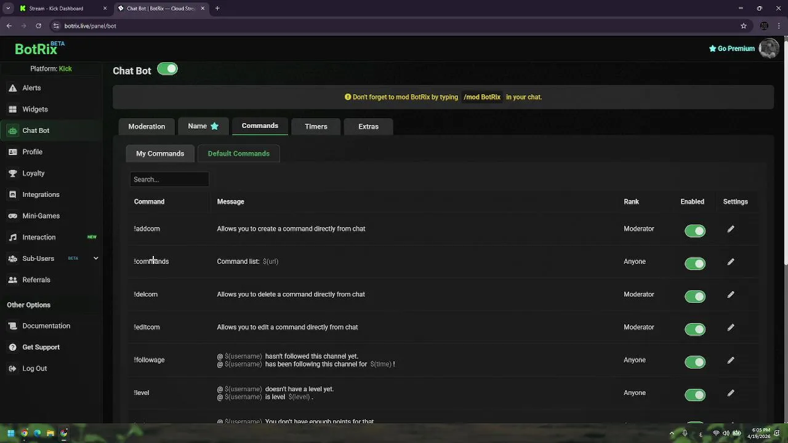Click the commands Search field
The image size is (788, 443).
click(169, 179)
